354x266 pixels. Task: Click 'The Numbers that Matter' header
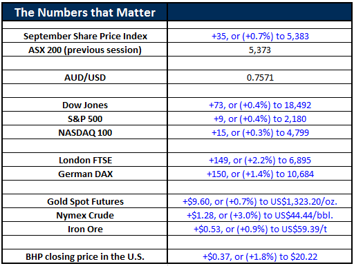(x=85, y=12)
